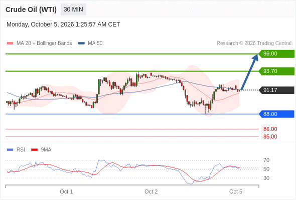
Task: Click the 96.00 green resistance price tag
Action: coord(276,54)
